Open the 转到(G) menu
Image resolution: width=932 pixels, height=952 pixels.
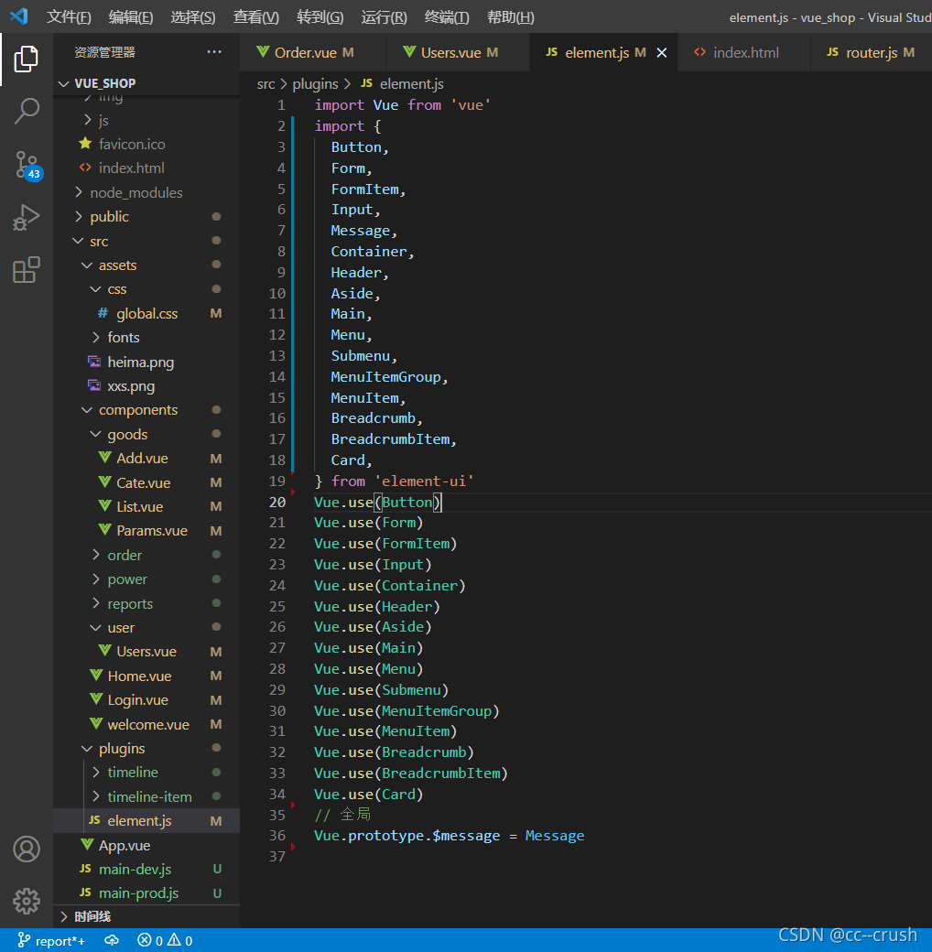(x=320, y=17)
